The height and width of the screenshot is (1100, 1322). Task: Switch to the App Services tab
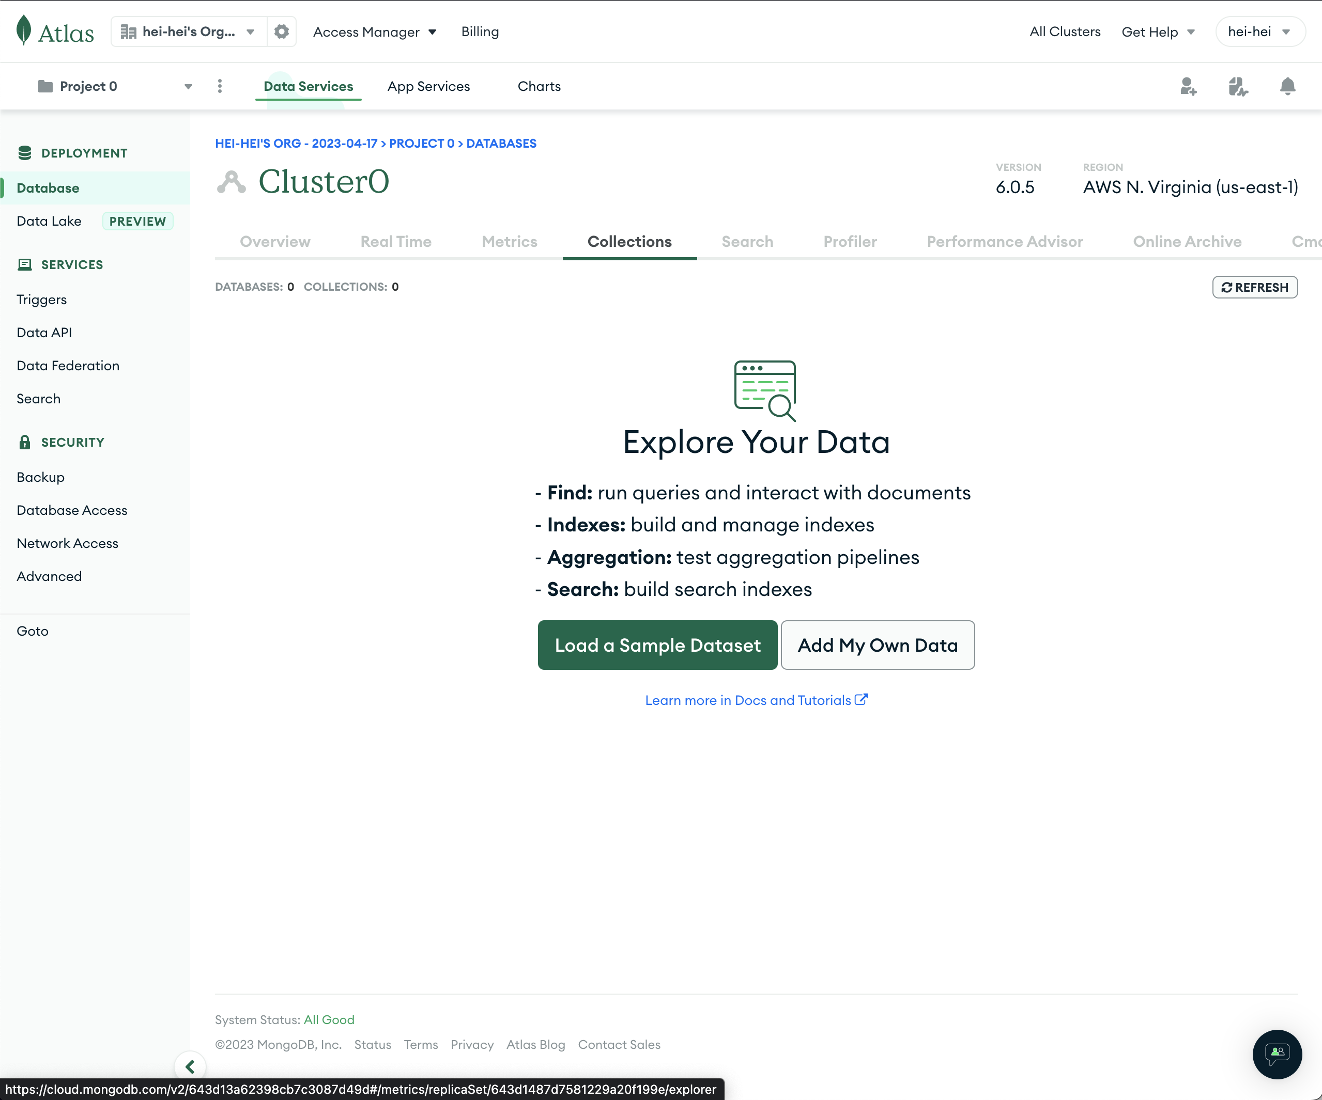[429, 86]
